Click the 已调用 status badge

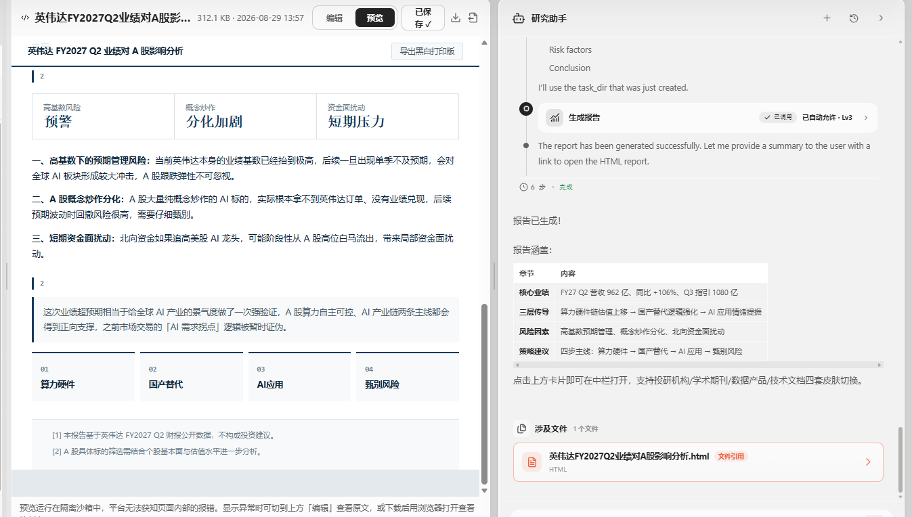[x=777, y=118]
